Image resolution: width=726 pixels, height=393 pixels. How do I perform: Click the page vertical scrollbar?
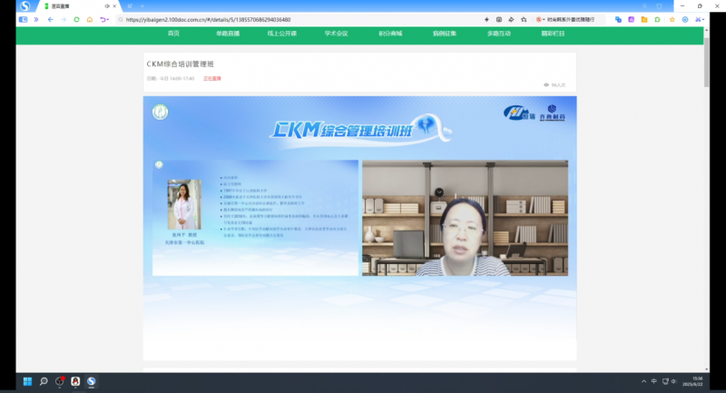click(707, 182)
